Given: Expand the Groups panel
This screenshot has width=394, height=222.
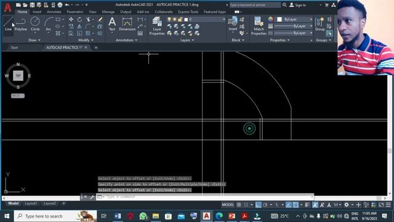Looking at the screenshot, I should point(323,40).
